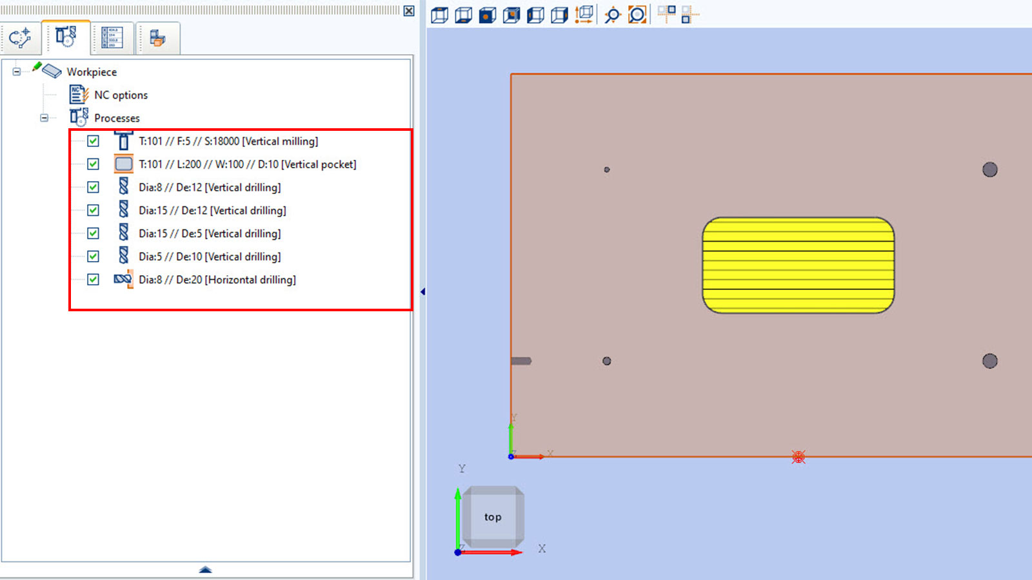Disable the Dia:8 Horizontal drilling process
The image size is (1032, 580).
(x=92, y=279)
